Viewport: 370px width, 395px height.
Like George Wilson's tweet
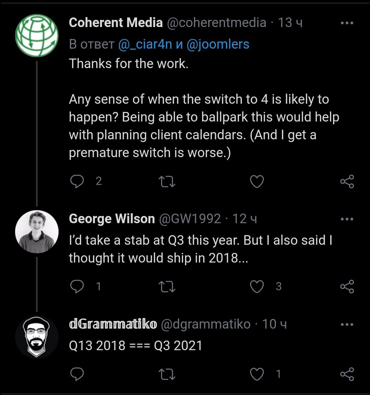[257, 286]
